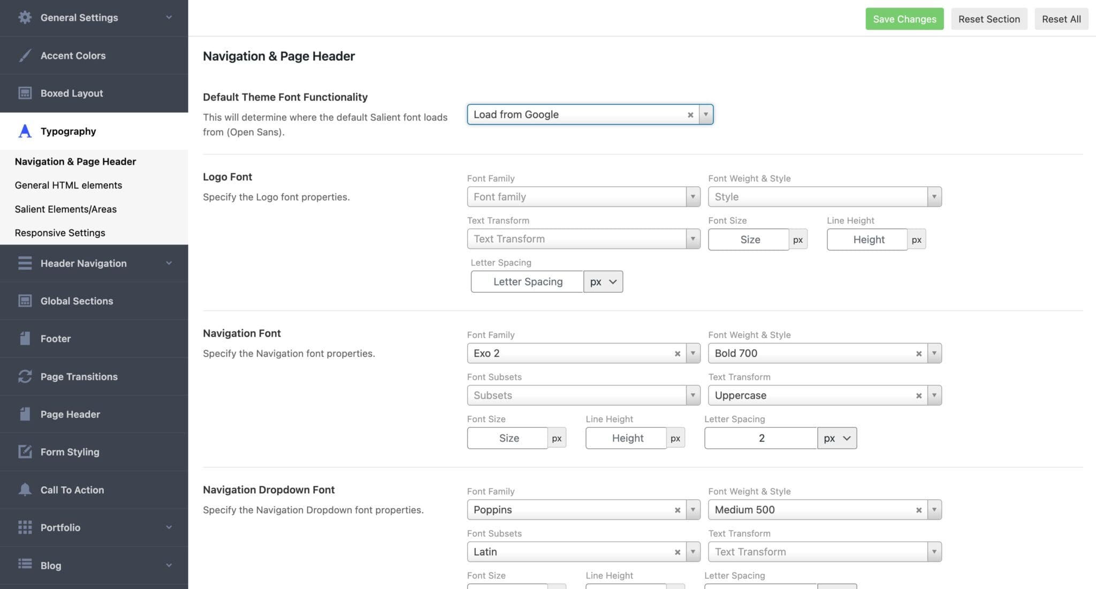Screen dimensions: 1096x589
Task: Click the Save Changes button
Action: coord(904,19)
